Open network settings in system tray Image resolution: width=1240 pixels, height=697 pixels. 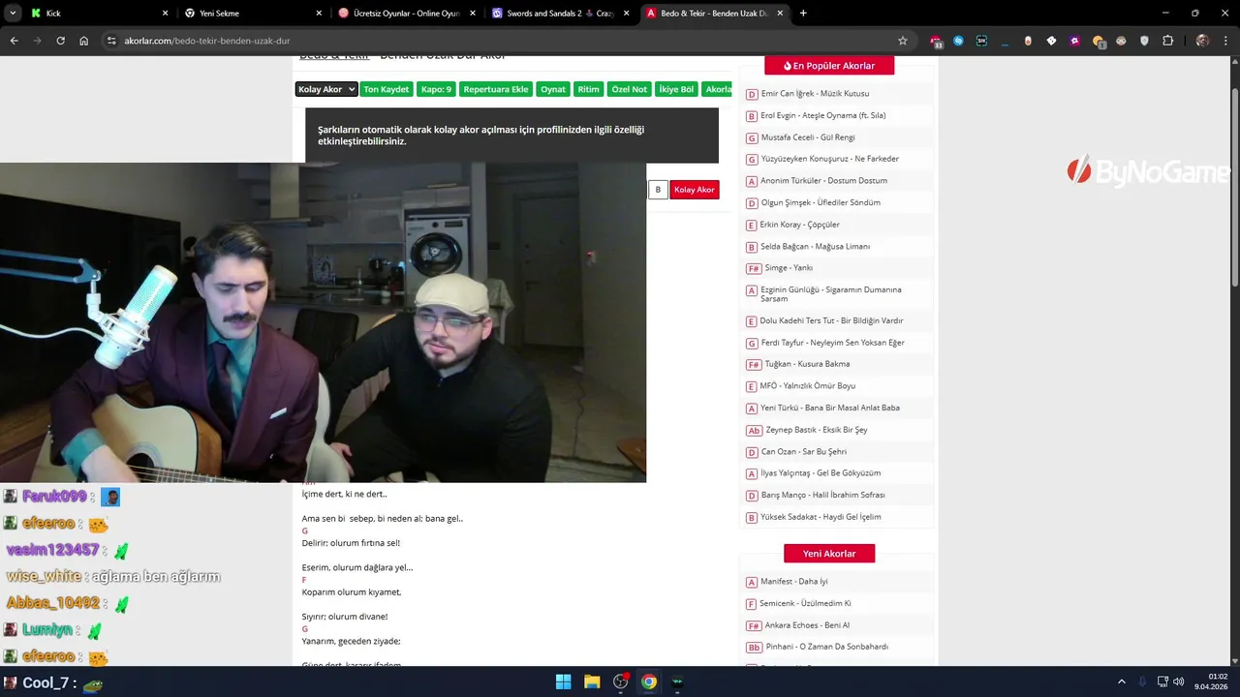[x=1162, y=682]
